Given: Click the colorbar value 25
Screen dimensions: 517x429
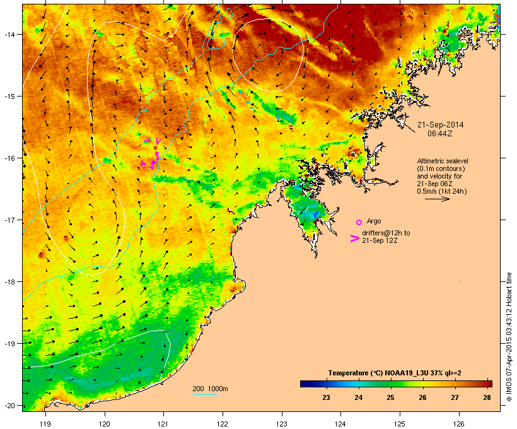Looking at the screenshot, I should pyautogui.click(x=390, y=397).
